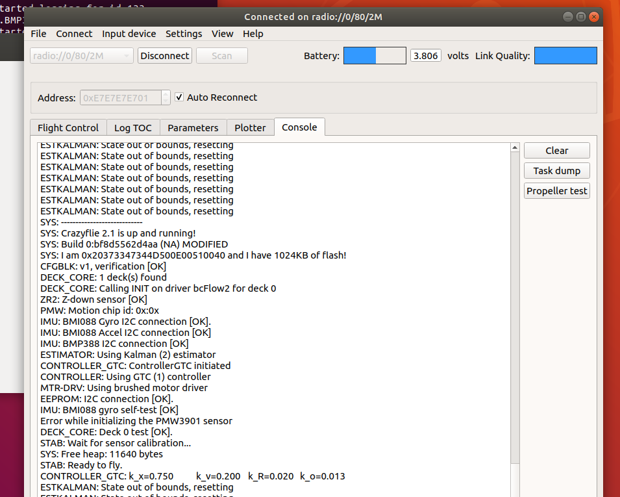The width and height of the screenshot is (620, 497).
Task: Click the Address input field
Action: pyautogui.click(x=119, y=98)
